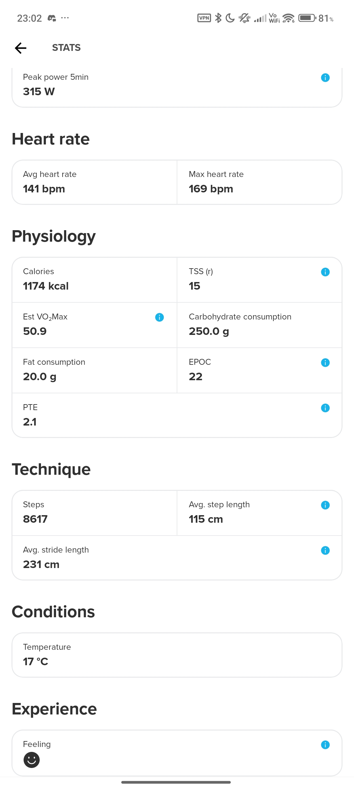
Task: Tap the Carbohydrate consumption cell
Action: coord(259,325)
